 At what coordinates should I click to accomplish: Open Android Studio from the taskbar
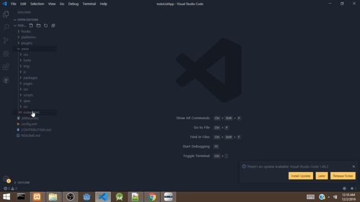119,197
